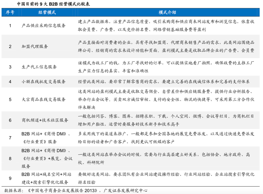The height and width of the screenshot is (194, 263).
Task: Click the table title about 9大 B2B 经营模式
Action: (x=53, y=5)
